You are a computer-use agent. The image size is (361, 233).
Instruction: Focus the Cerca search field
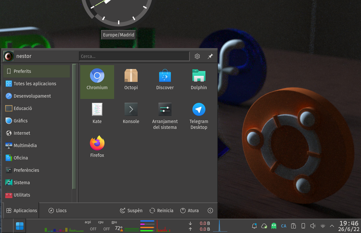click(134, 56)
